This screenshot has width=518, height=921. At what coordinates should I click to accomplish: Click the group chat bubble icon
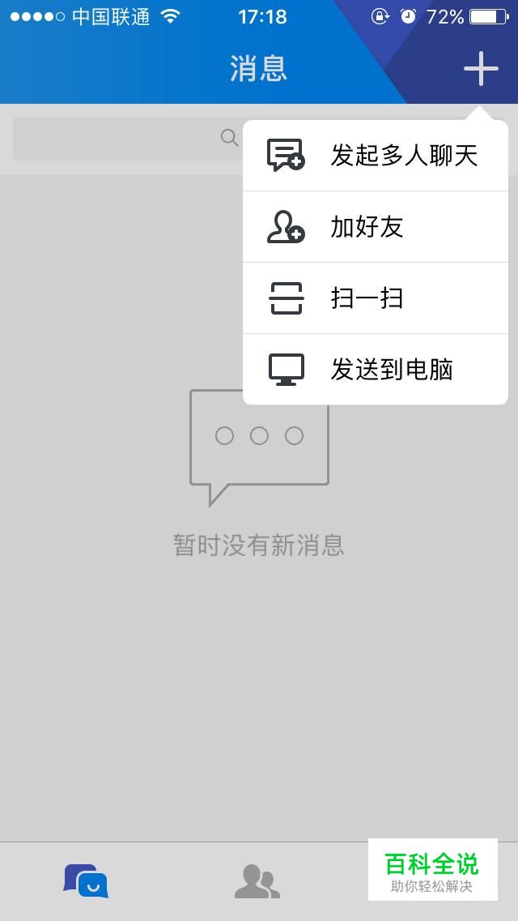pyautogui.click(x=286, y=155)
